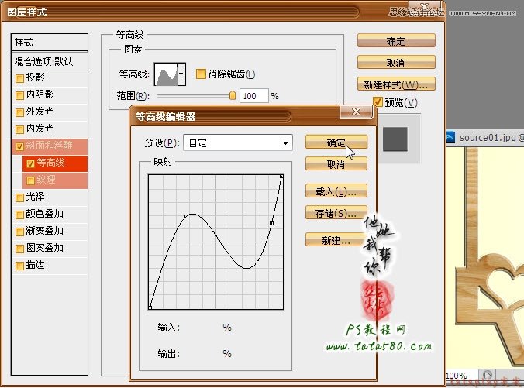Open the 预设(P) preset dropdown showing 自定

click(238, 143)
